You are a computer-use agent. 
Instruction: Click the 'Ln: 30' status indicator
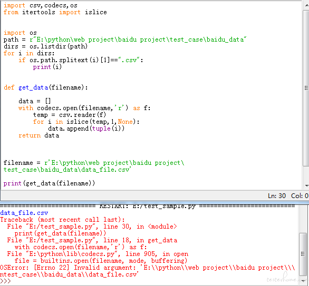click(x=277, y=196)
